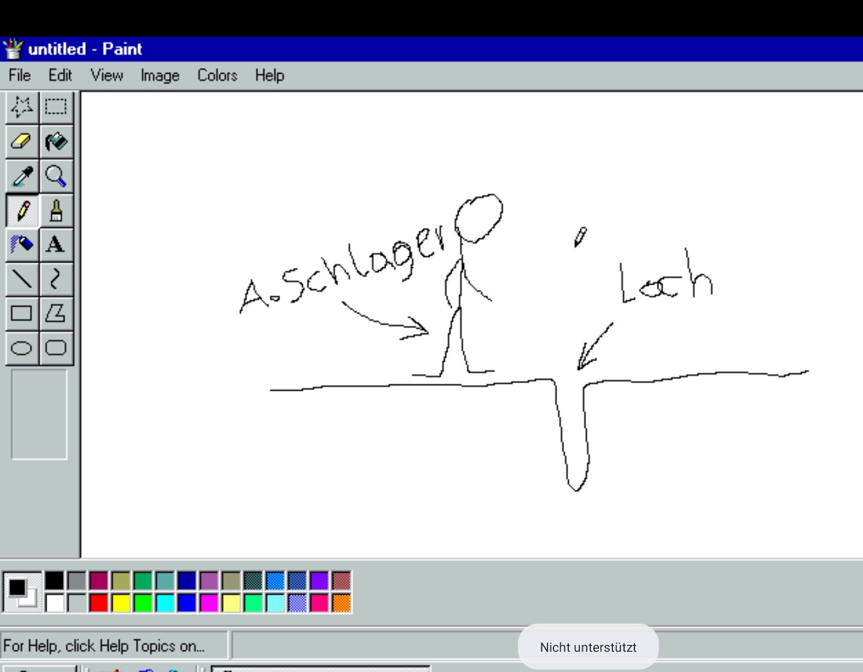Open the Colors menu
This screenshot has height=672, width=863.
point(217,75)
